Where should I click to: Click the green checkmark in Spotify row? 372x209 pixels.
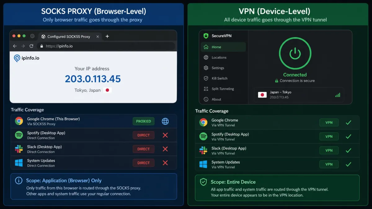click(x=348, y=136)
